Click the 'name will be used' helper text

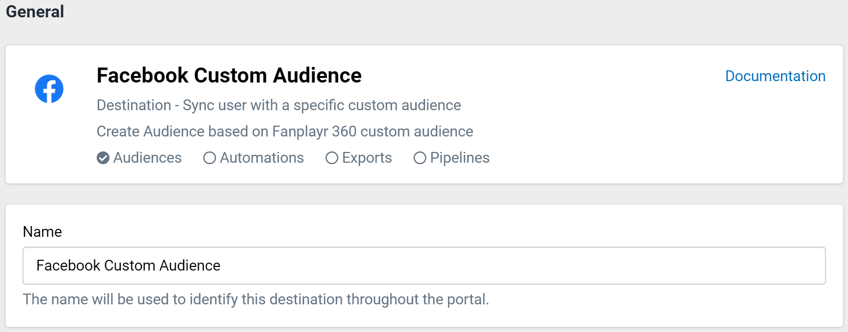tap(256, 299)
